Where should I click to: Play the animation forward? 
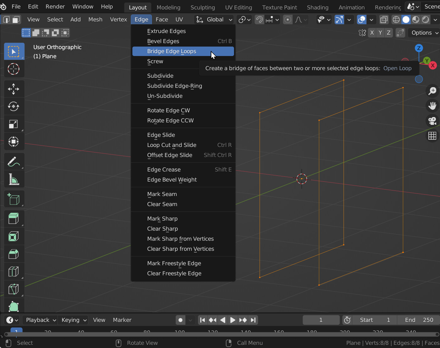pos(233,320)
